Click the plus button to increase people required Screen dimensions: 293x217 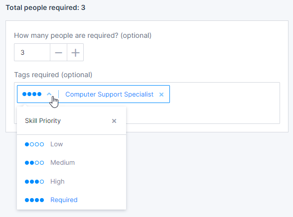coord(75,52)
